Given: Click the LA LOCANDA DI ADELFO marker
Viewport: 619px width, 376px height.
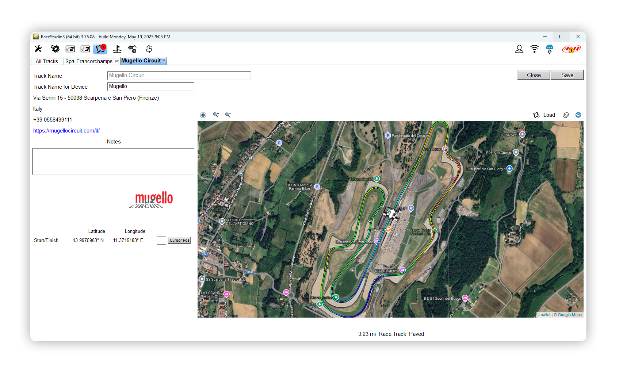Looking at the screenshot, I should click(226, 294).
